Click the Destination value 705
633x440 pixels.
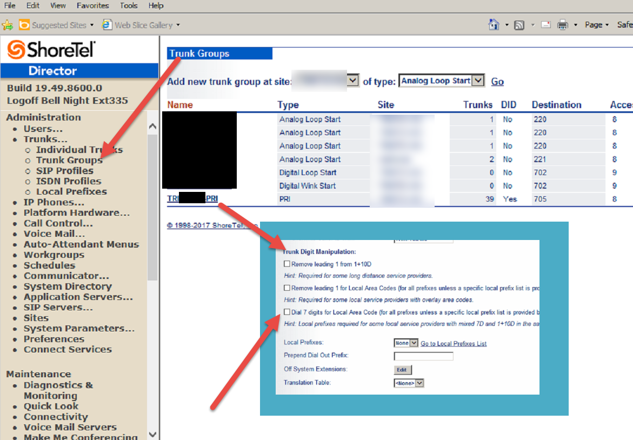pos(539,199)
